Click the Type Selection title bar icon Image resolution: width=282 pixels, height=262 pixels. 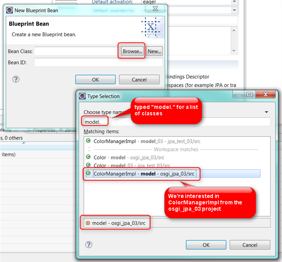pos(82,96)
